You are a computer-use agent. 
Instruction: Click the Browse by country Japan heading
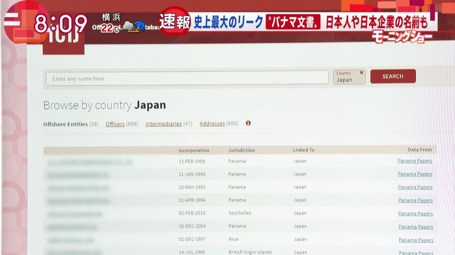click(x=105, y=105)
